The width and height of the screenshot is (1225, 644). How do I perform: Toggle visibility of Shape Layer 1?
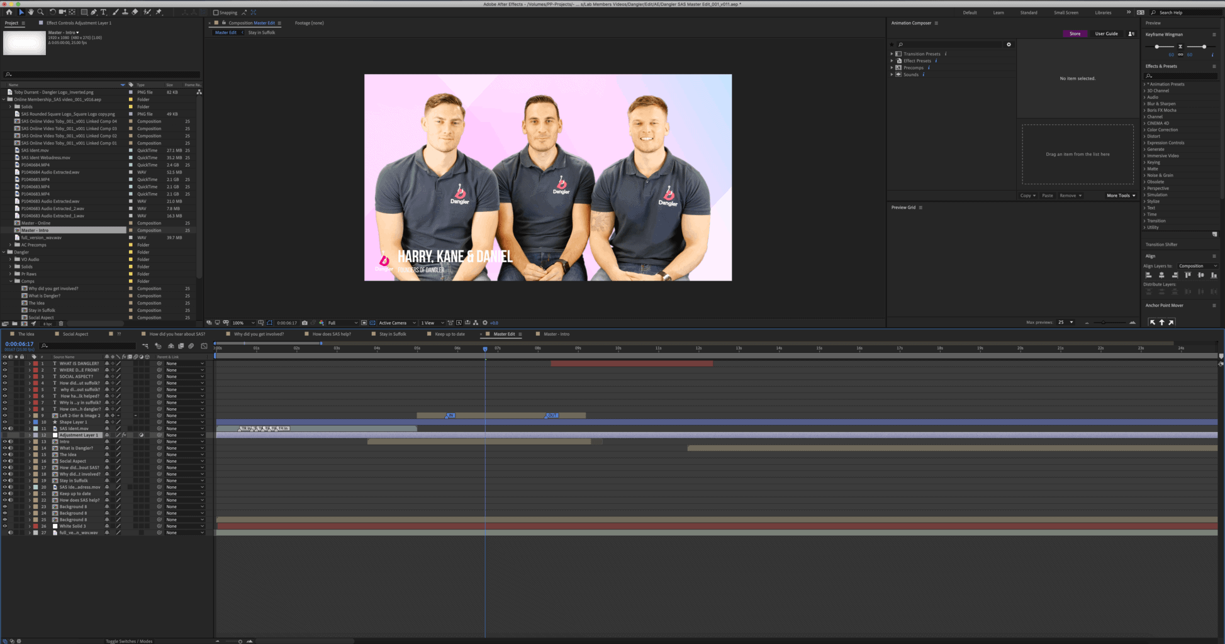click(x=5, y=422)
